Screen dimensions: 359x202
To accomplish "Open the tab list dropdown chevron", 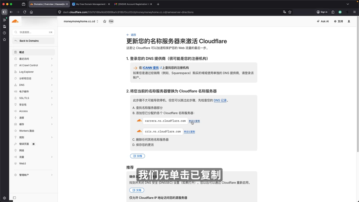I will [348, 4].
